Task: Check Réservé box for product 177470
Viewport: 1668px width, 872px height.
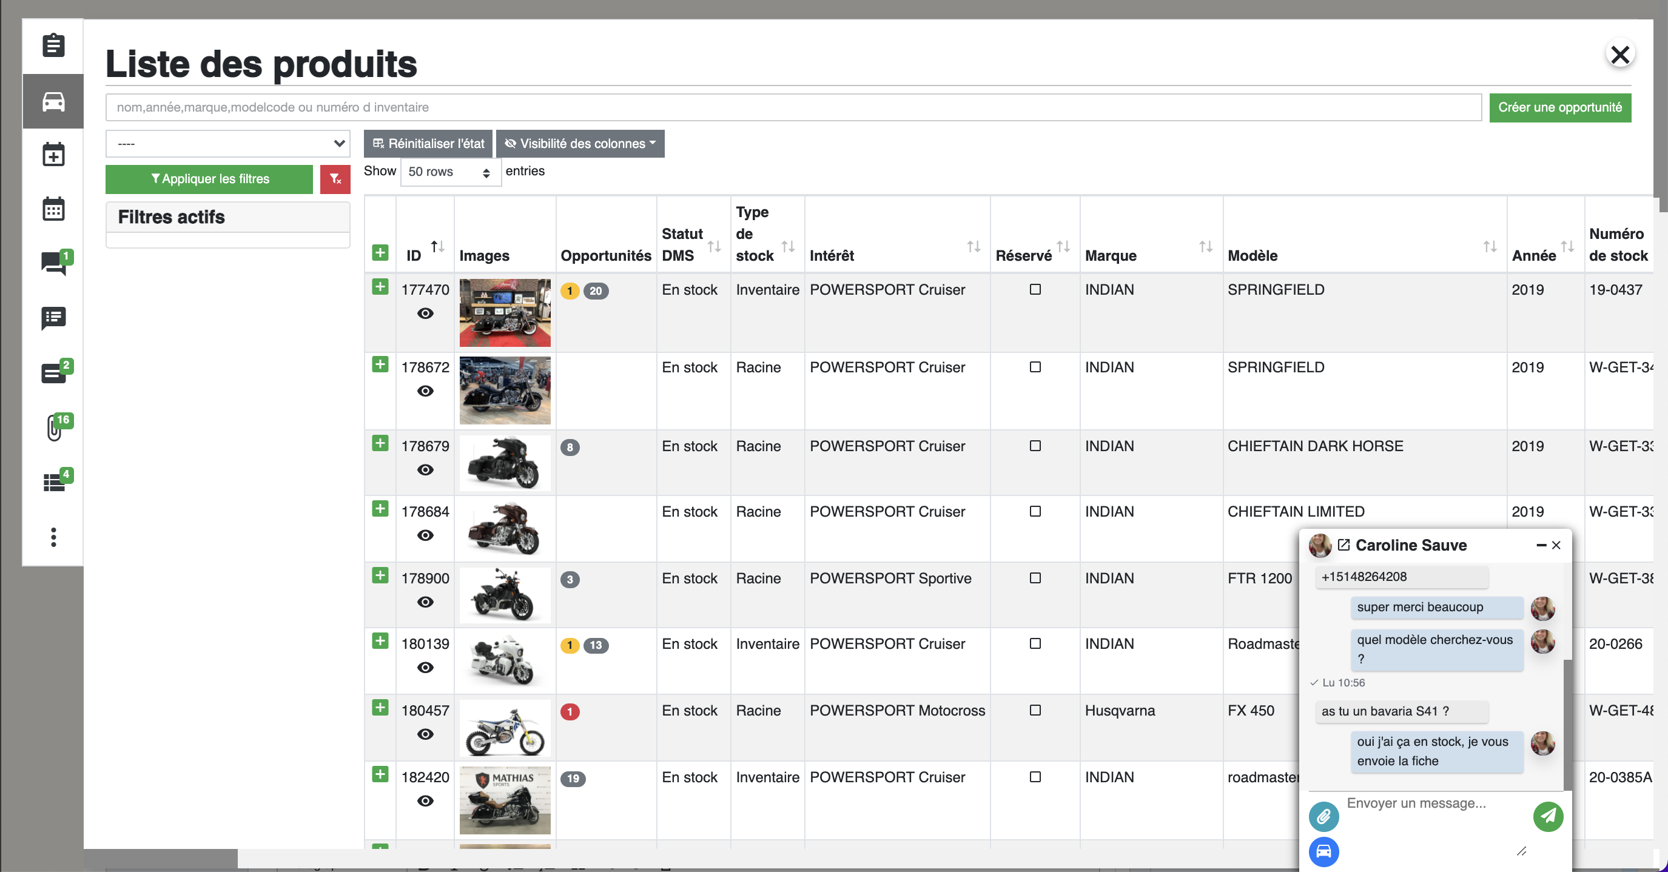Action: point(1035,289)
